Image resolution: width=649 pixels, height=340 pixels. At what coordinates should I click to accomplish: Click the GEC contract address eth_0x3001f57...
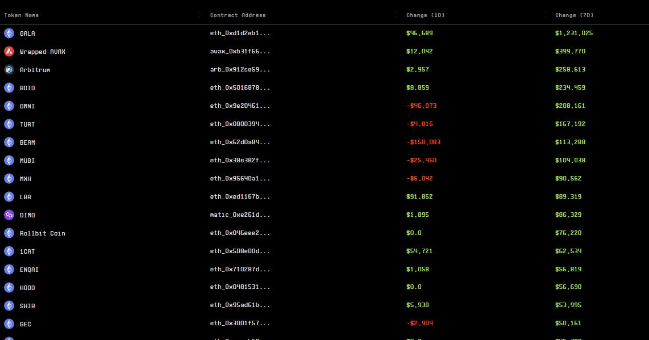[x=240, y=324]
